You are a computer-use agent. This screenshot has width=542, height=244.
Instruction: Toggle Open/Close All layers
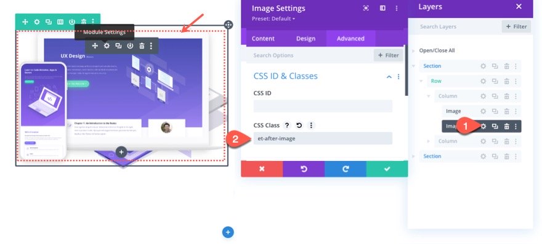pos(437,50)
